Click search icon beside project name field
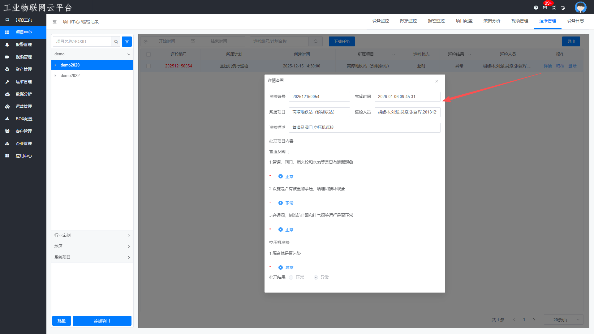This screenshot has height=334, width=594. 116,41
